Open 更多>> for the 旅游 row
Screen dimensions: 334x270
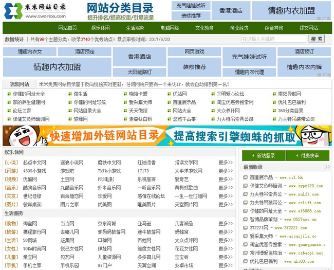point(226,232)
